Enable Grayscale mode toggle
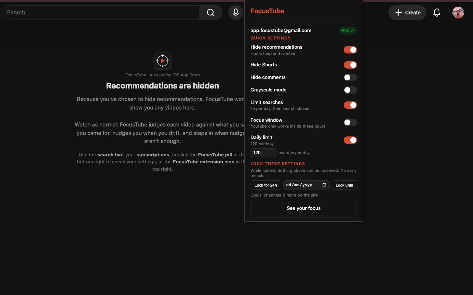This screenshot has width=473, height=295. [x=350, y=90]
